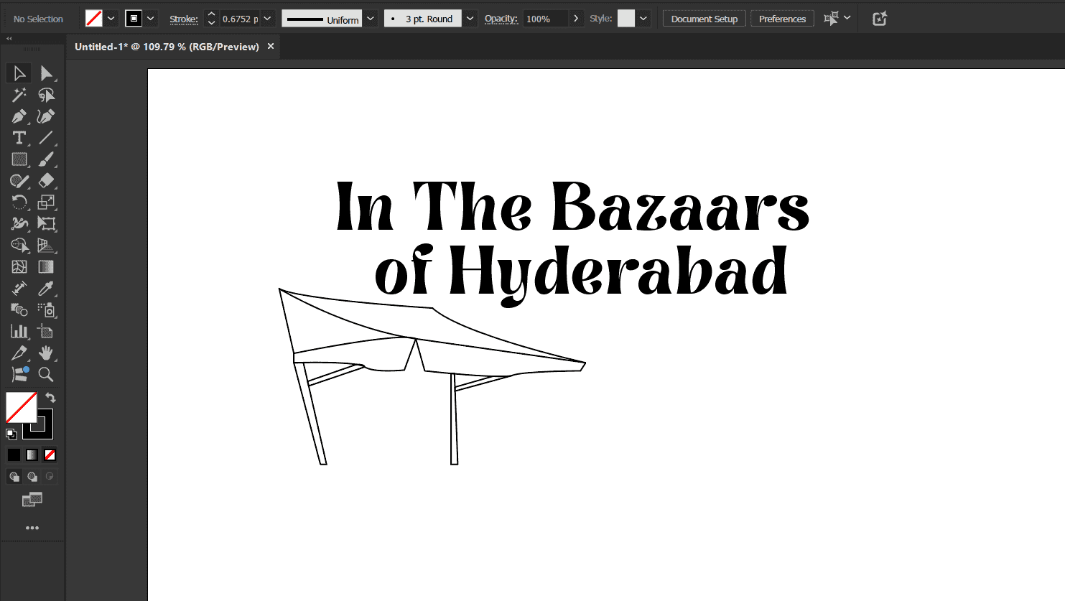Click control bar Stroke swatch
The width and height of the screenshot is (1065, 601).
134,19
